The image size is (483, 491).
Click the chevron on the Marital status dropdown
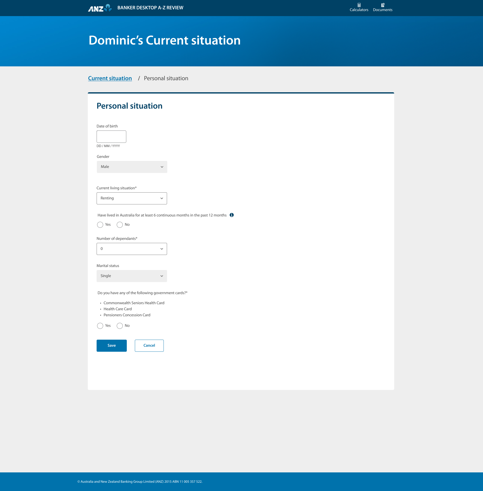[x=162, y=276]
